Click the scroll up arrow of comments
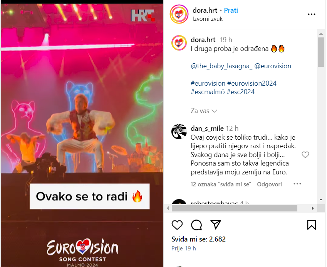 click(x=321, y=34)
